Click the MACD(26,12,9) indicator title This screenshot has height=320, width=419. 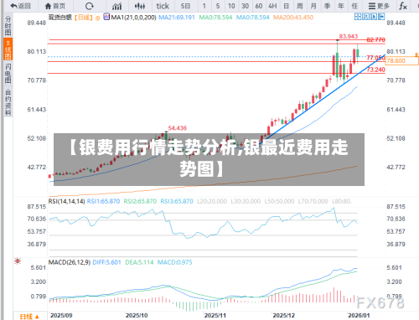pos(70,262)
